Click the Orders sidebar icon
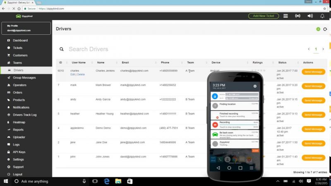 click(9, 92)
